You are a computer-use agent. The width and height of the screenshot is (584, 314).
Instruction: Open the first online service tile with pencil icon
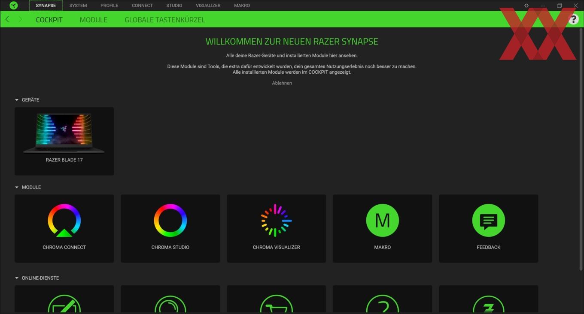[64, 299]
